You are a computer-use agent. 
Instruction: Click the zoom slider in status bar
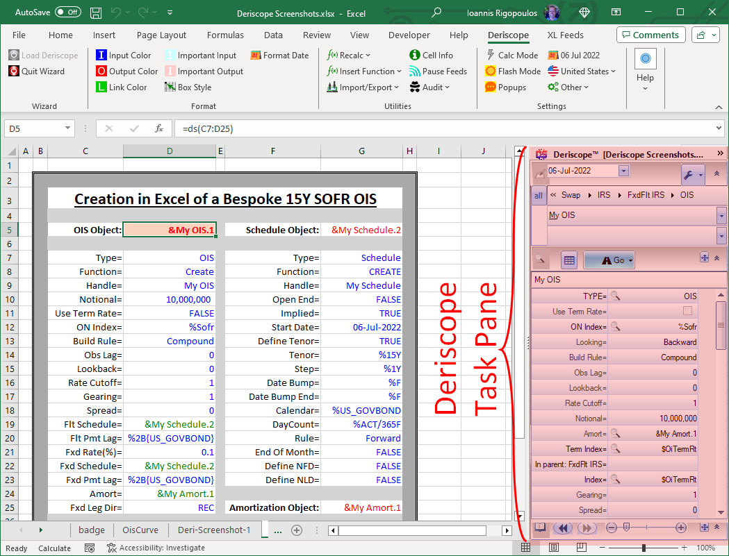(x=644, y=548)
